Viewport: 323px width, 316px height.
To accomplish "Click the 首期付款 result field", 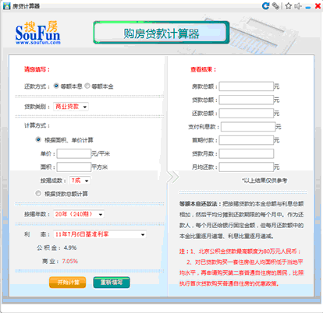I will (247, 140).
